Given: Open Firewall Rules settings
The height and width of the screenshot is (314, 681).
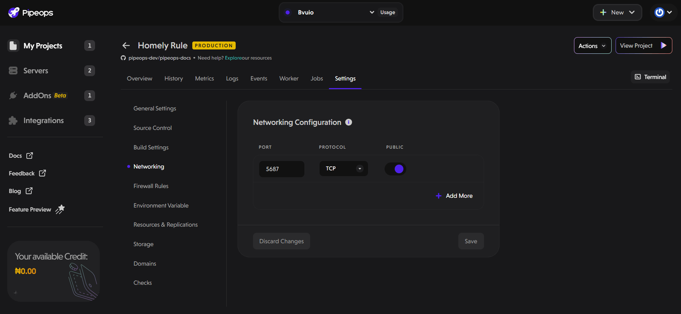Looking at the screenshot, I should tap(151, 186).
